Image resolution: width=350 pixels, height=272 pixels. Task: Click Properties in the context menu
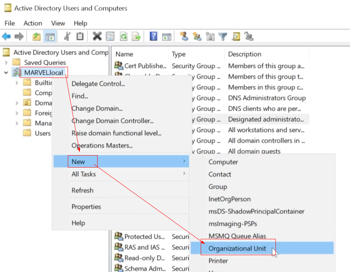(x=86, y=207)
